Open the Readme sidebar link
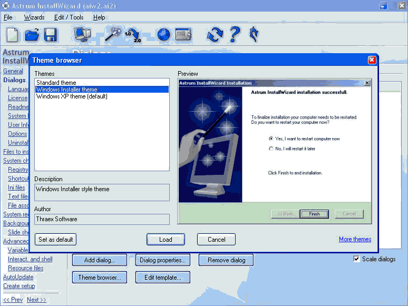408x306 pixels. [x=18, y=107]
